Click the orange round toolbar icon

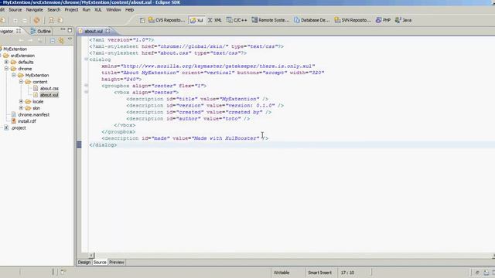36,21
